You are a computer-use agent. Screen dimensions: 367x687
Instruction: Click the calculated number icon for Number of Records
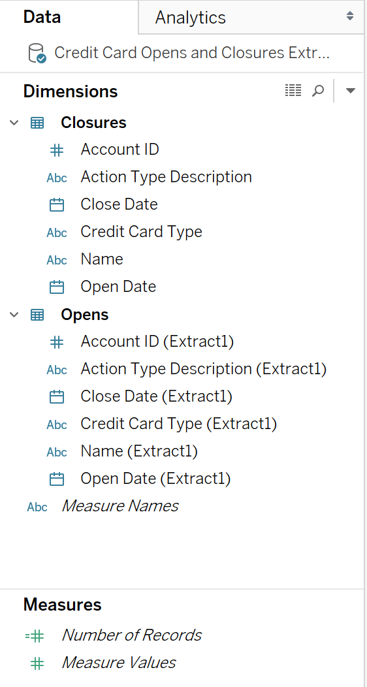click(x=35, y=636)
